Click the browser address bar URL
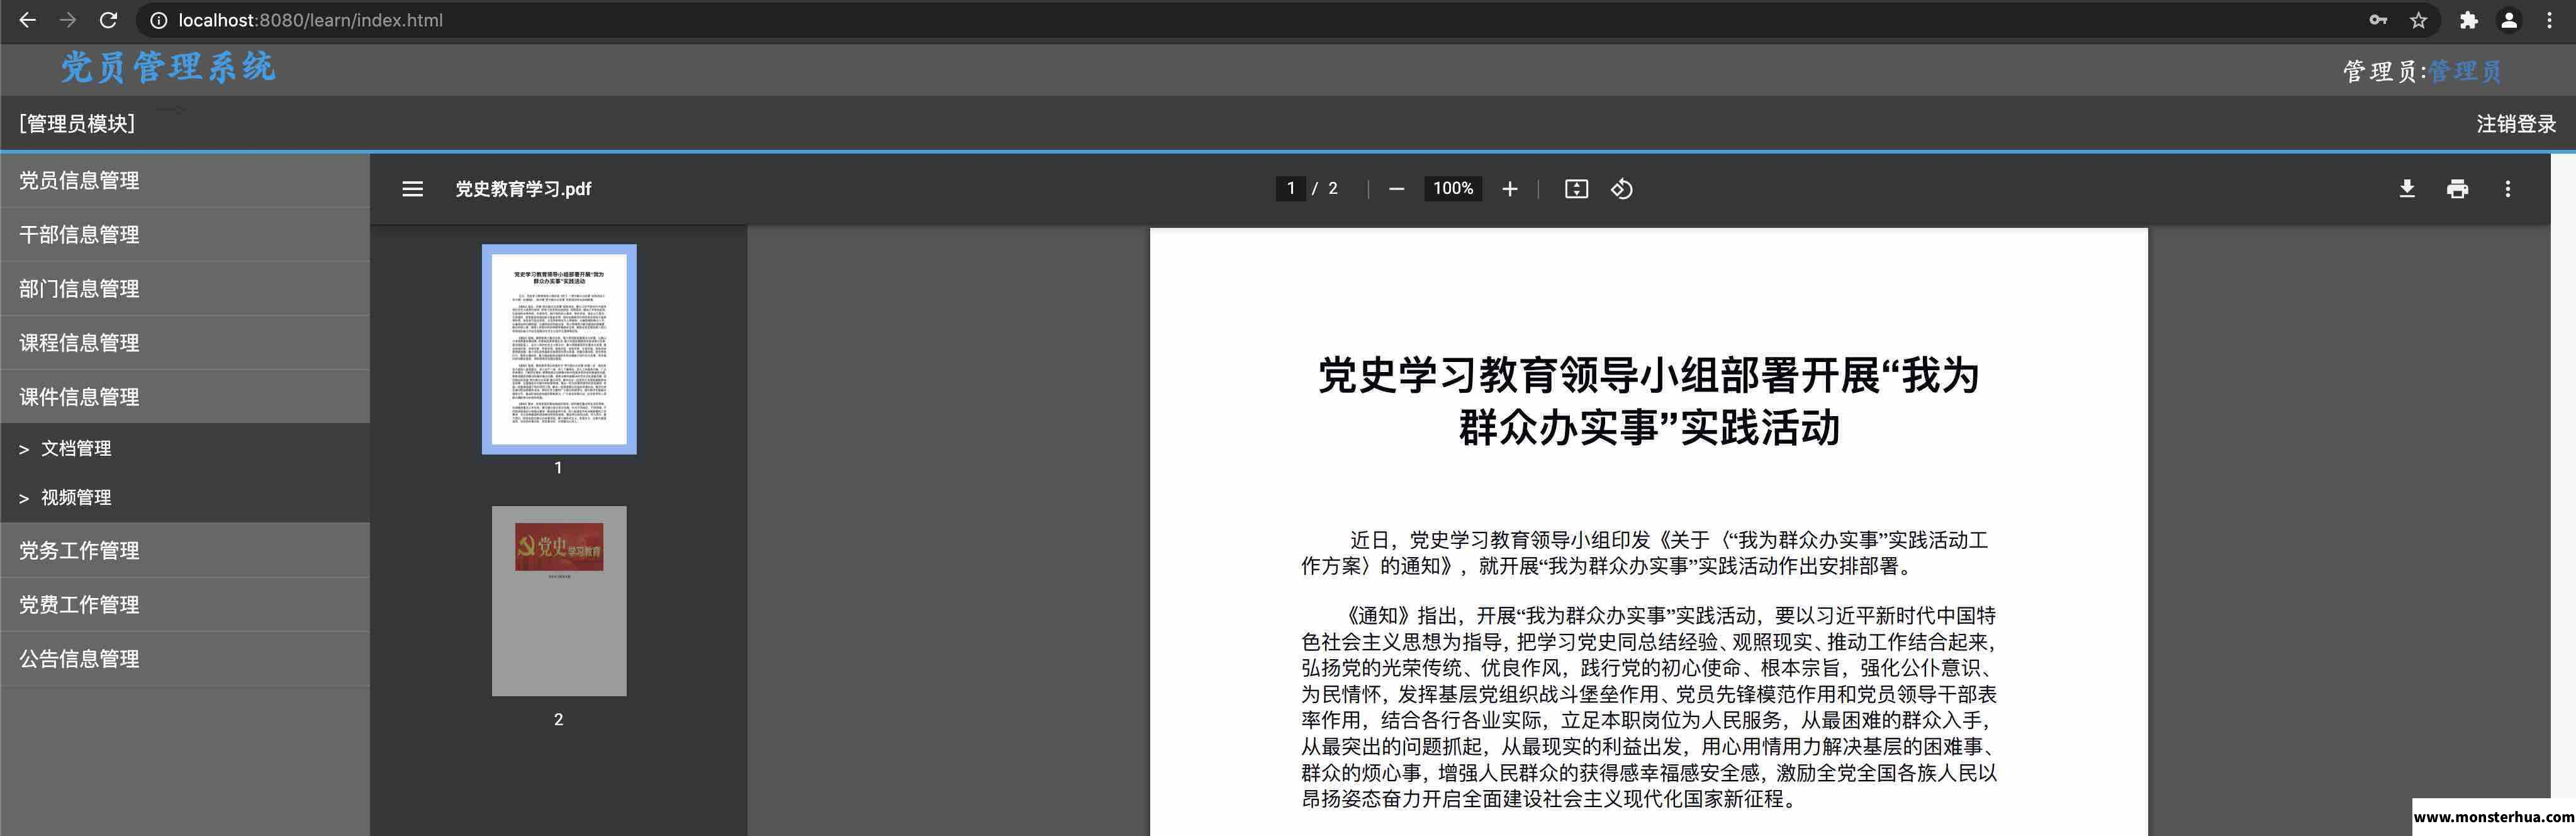This screenshot has width=2576, height=836. point(310,20)
